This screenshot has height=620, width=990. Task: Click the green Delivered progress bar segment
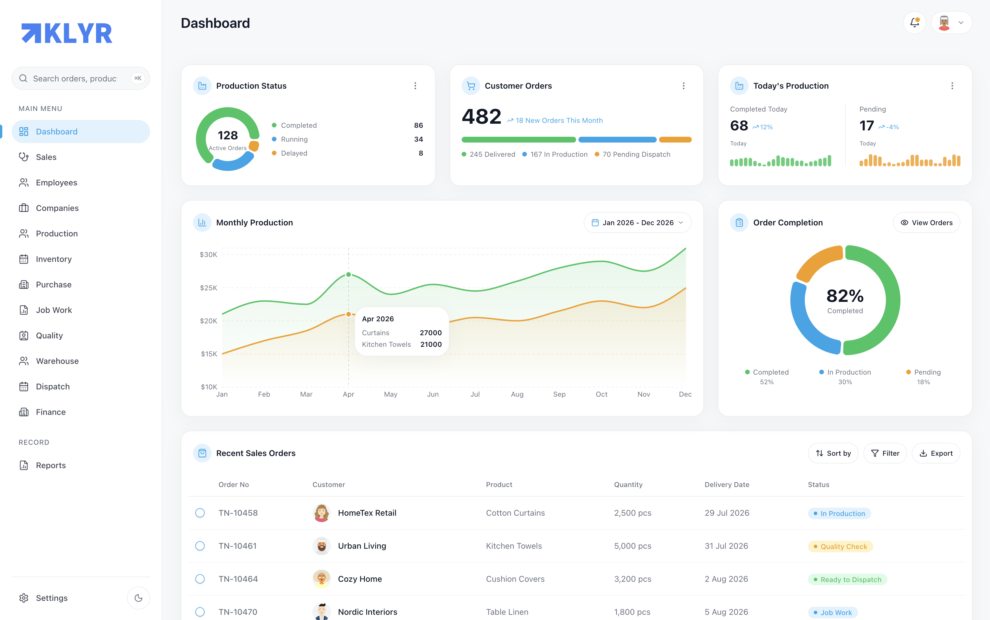(519, 140)
